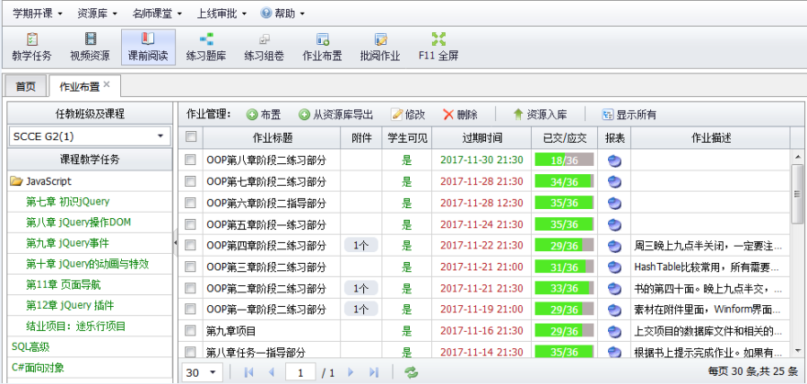Check the 第九章项目 row checkbox

point(190,331)
